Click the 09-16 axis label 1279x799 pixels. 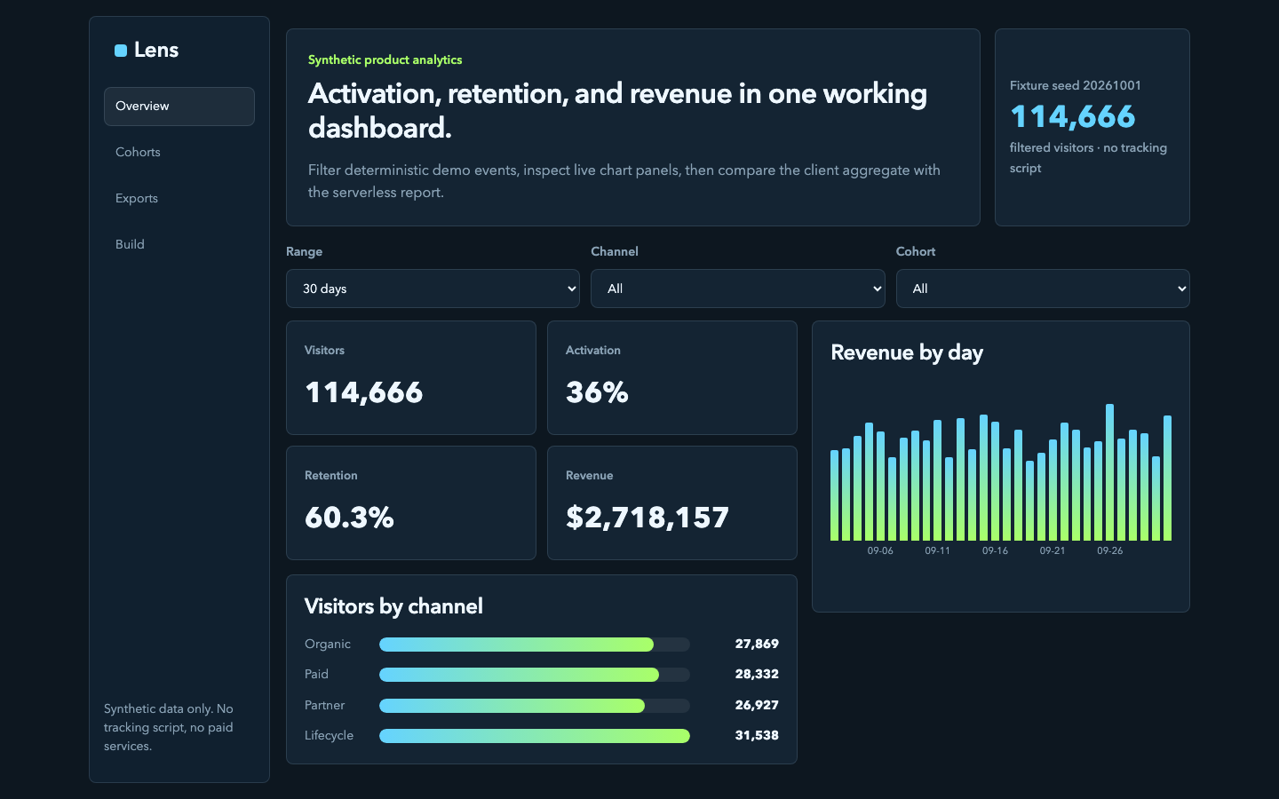[995, 550]
